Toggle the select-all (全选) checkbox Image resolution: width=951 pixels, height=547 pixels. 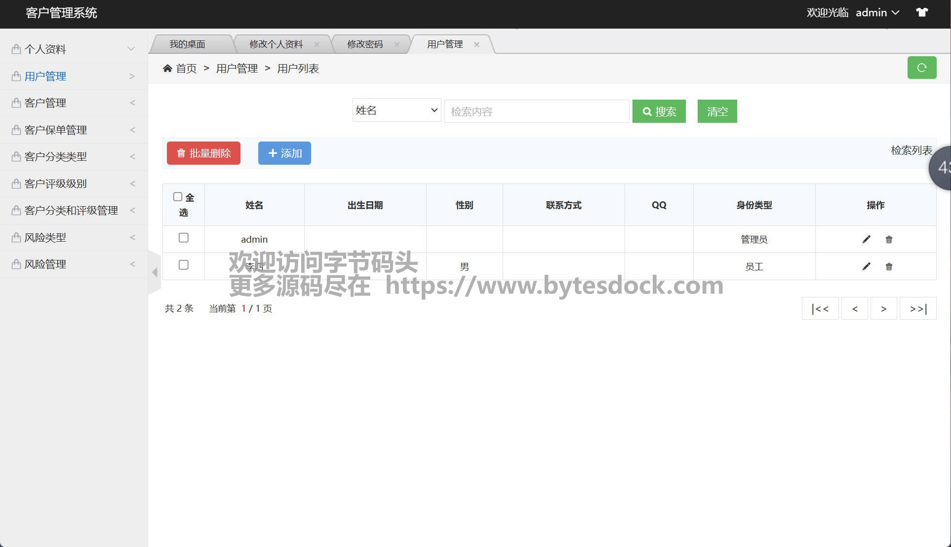click(178, 197)
